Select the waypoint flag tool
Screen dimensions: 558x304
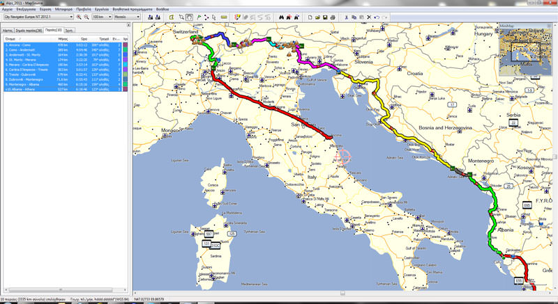coord(199,16)
